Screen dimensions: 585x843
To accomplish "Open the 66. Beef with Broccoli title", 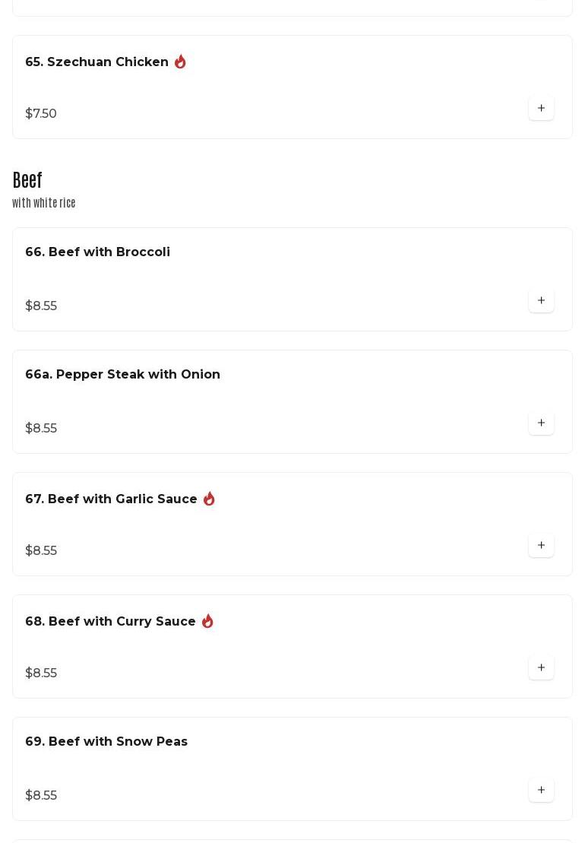I will (x=98, y=252).
